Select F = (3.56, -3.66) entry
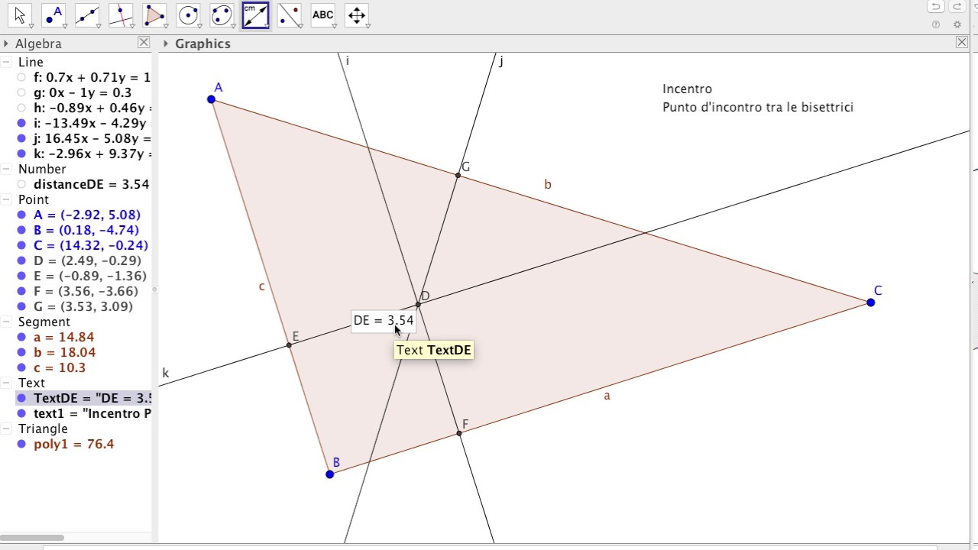The height and width of the screenshot is (550, 978). [86, 291]
